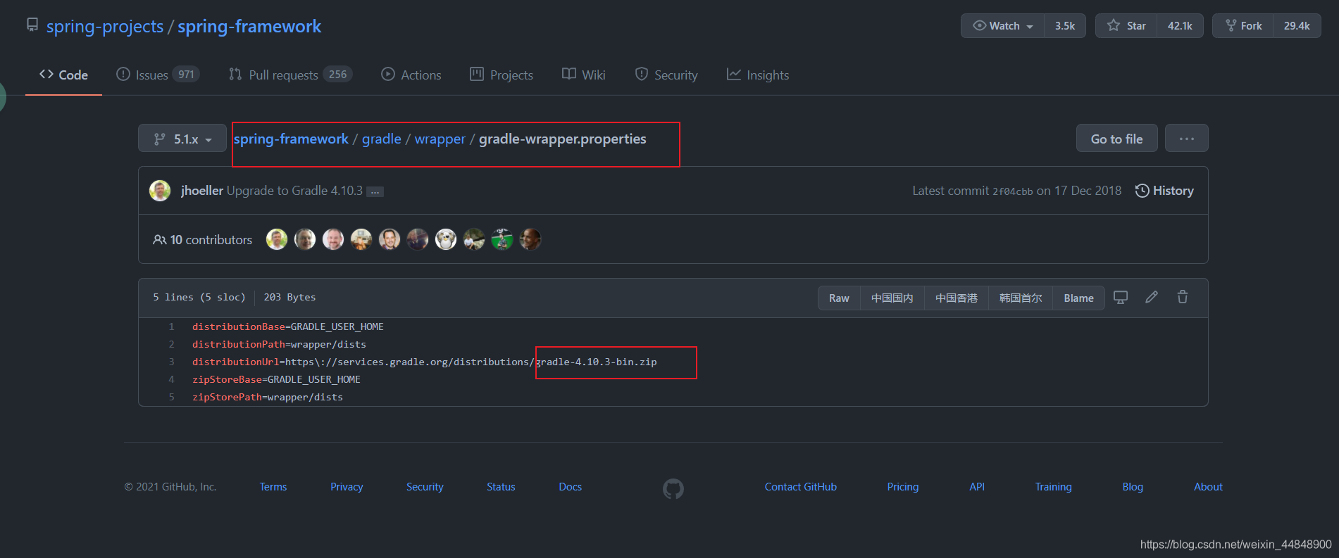This screenshot has height=558, width=1339.
Task: Click the GitHub Octocat logo in the footer
Action: pos(673,488)
